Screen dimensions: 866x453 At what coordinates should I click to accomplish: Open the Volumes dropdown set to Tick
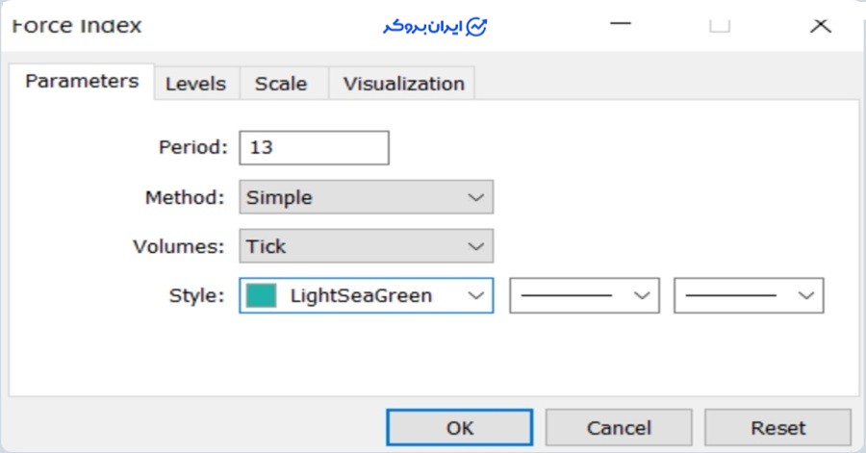click(x=366, y=246)
